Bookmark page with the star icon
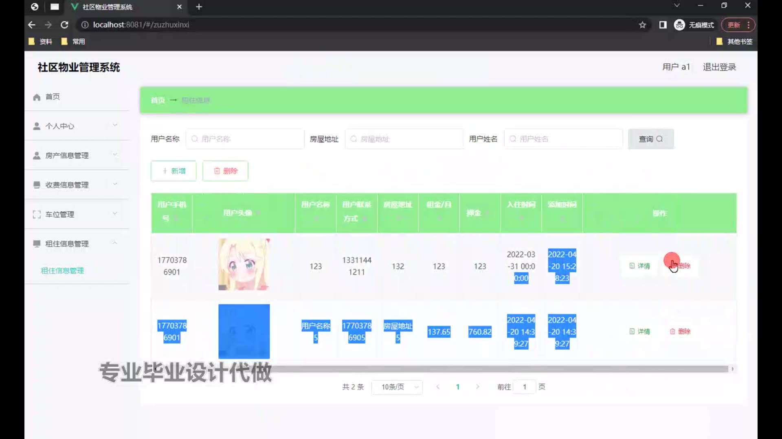This screenshot has height=439, width=782. click(642, 25)
